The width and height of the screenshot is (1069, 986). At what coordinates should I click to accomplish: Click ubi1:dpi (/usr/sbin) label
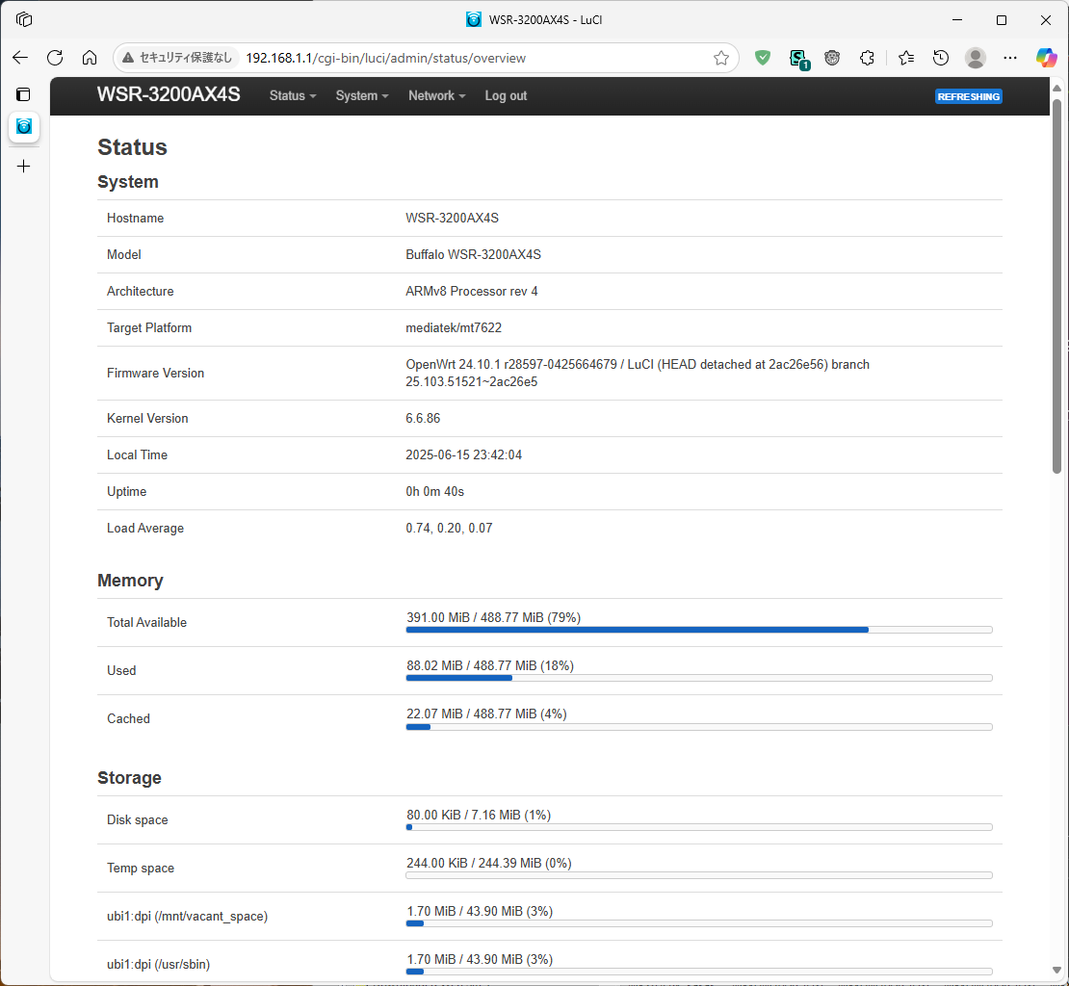click(158, 964)
